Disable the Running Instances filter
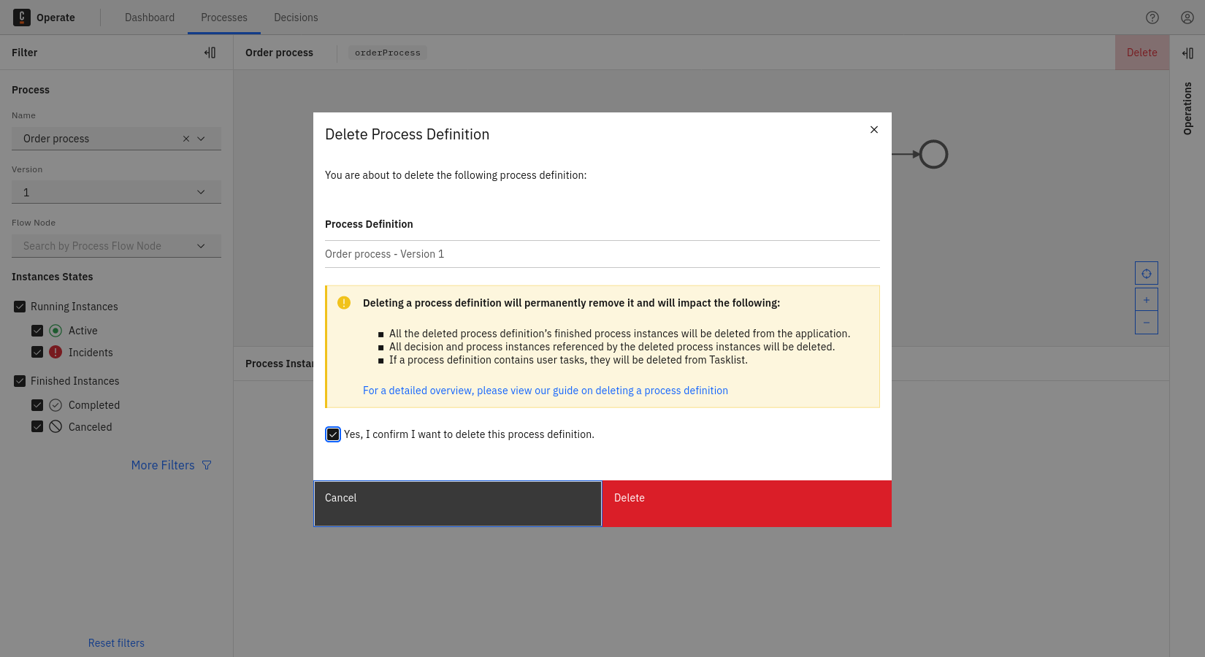This screenshot has width=1205, height=657. [20, 306]
